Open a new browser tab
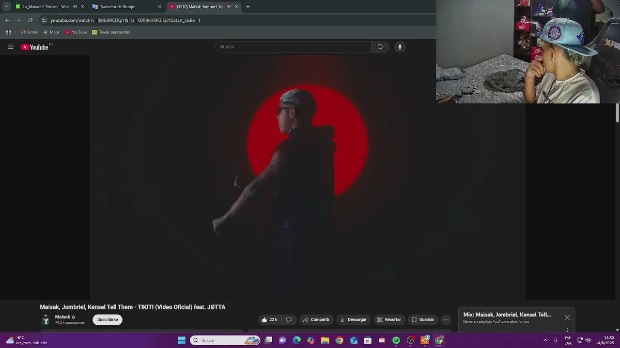Image resolution: width=620 pixels, height=348 pixels. [x=248, y=7]
